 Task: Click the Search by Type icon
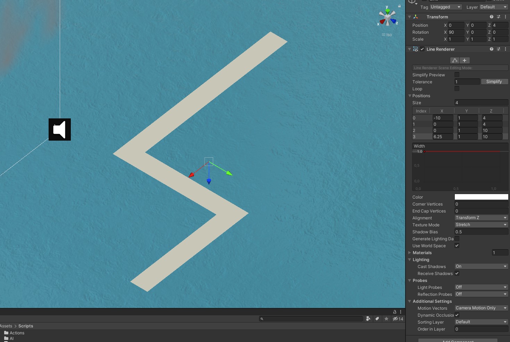368,319
